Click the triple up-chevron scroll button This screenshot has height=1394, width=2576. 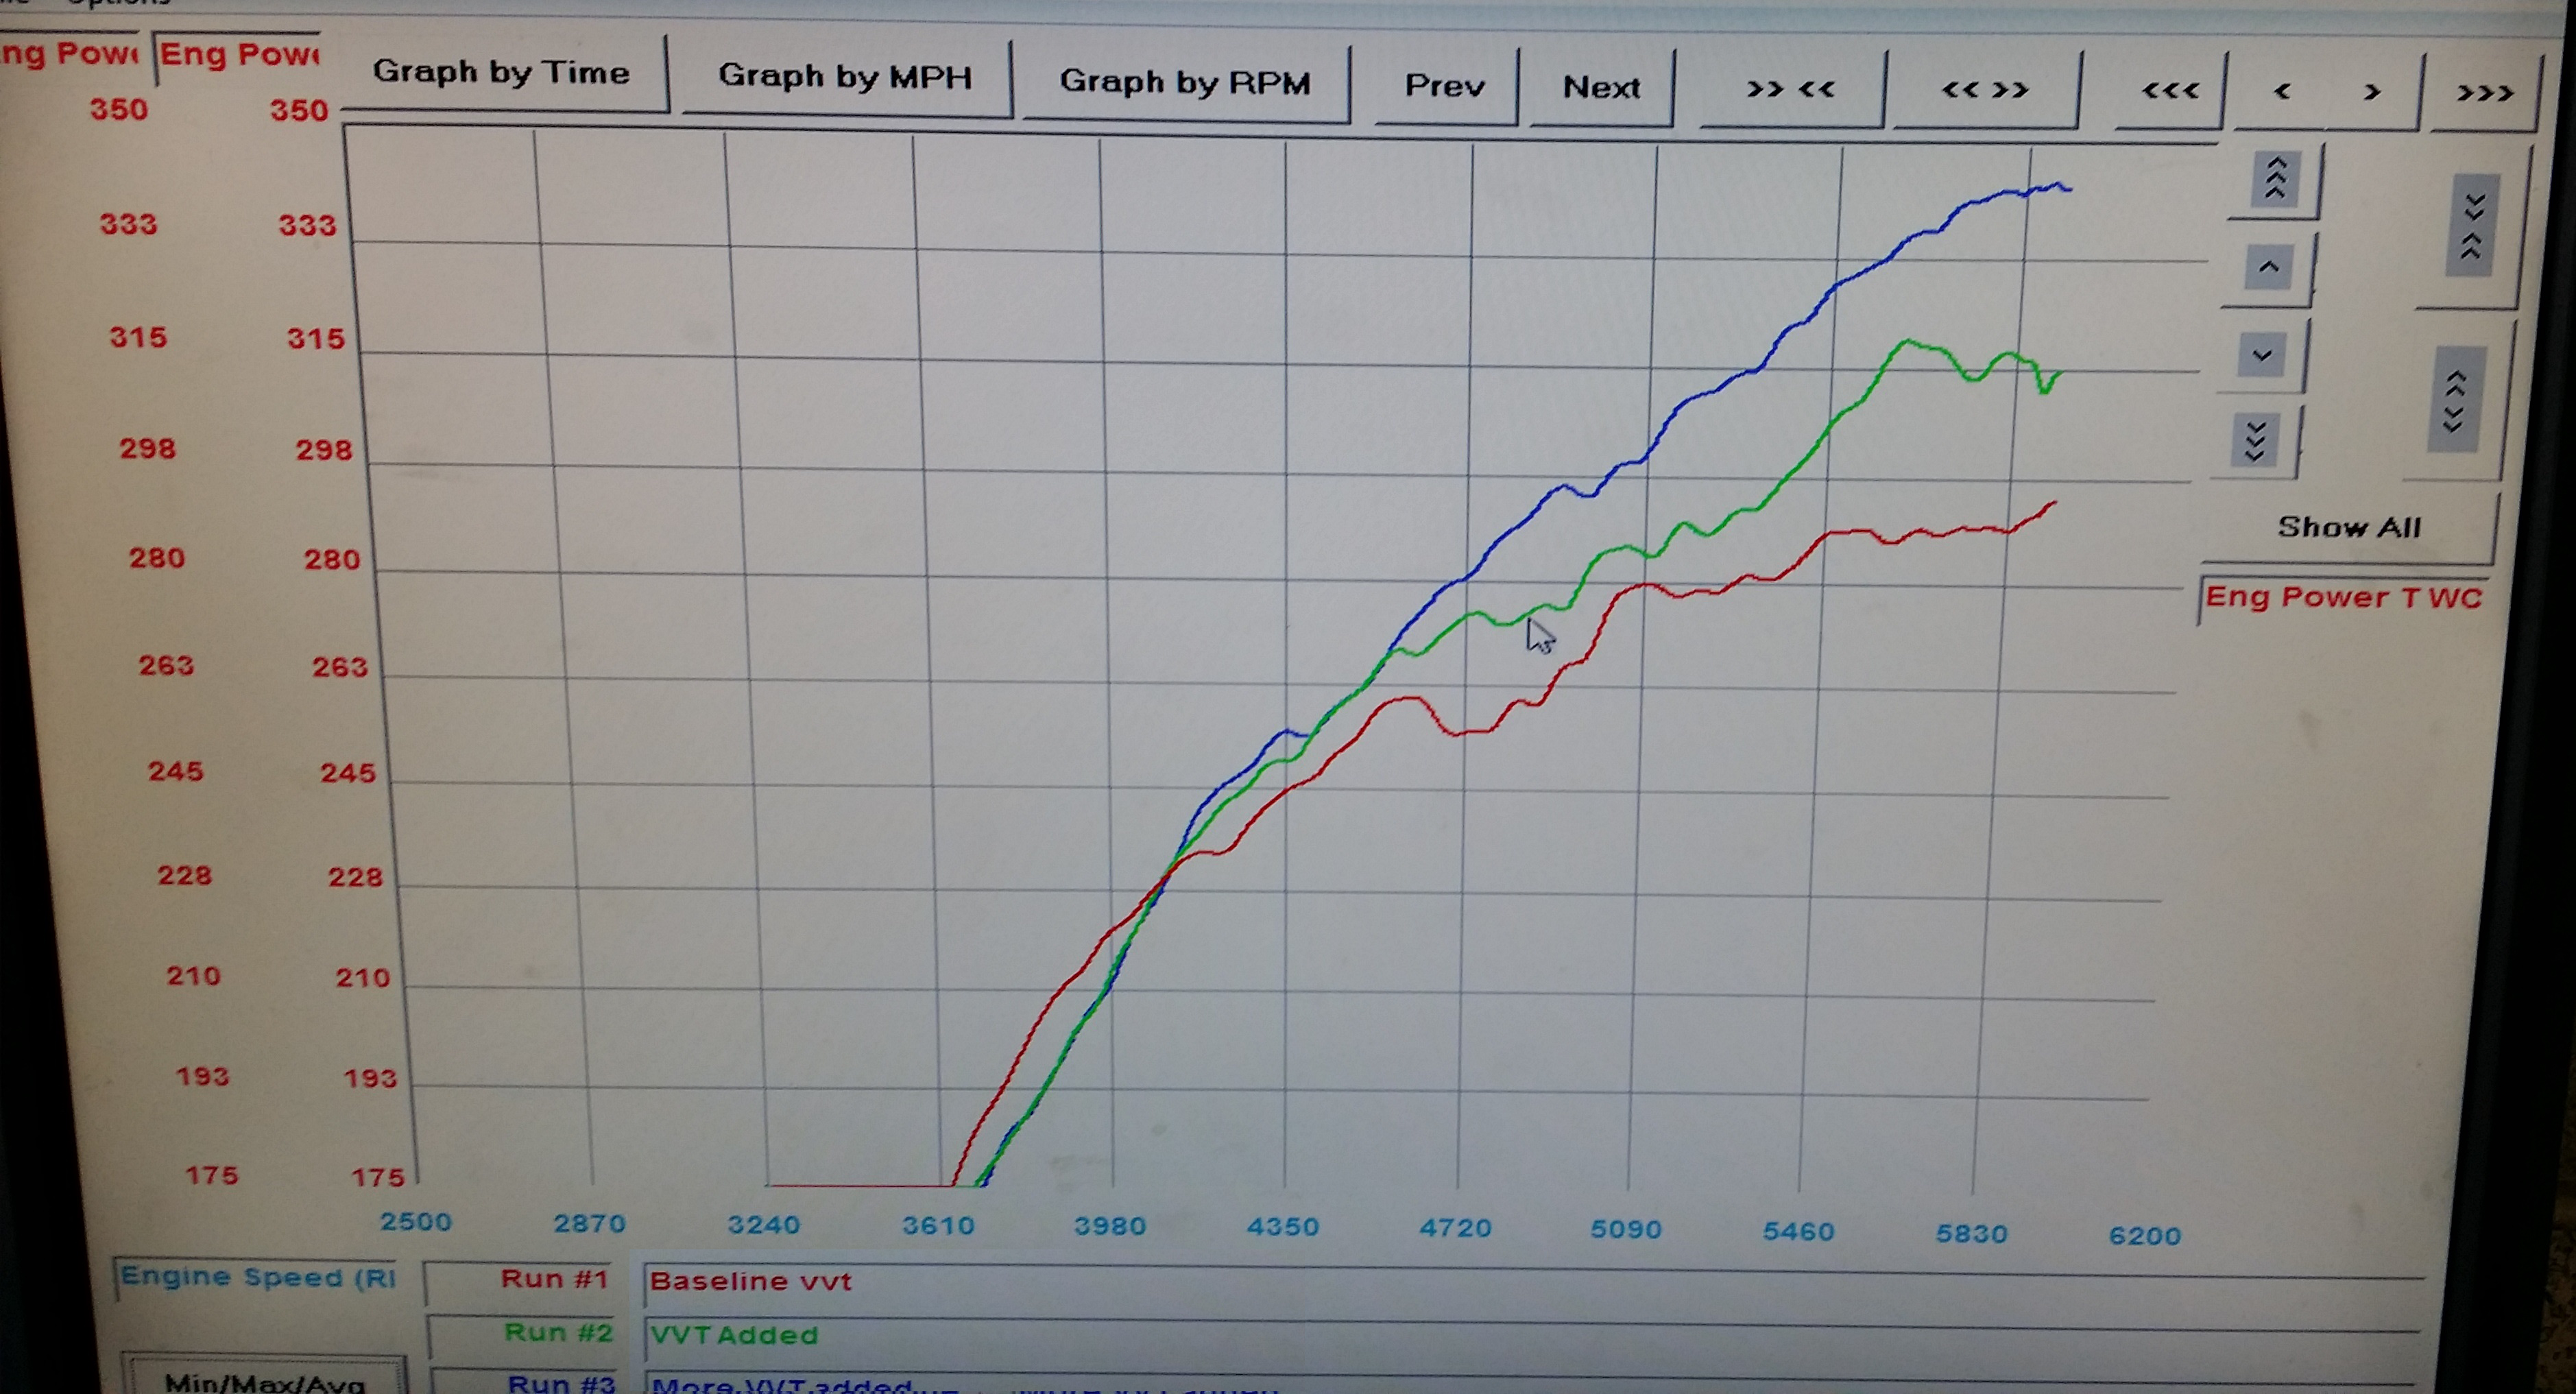(2275, 180)
